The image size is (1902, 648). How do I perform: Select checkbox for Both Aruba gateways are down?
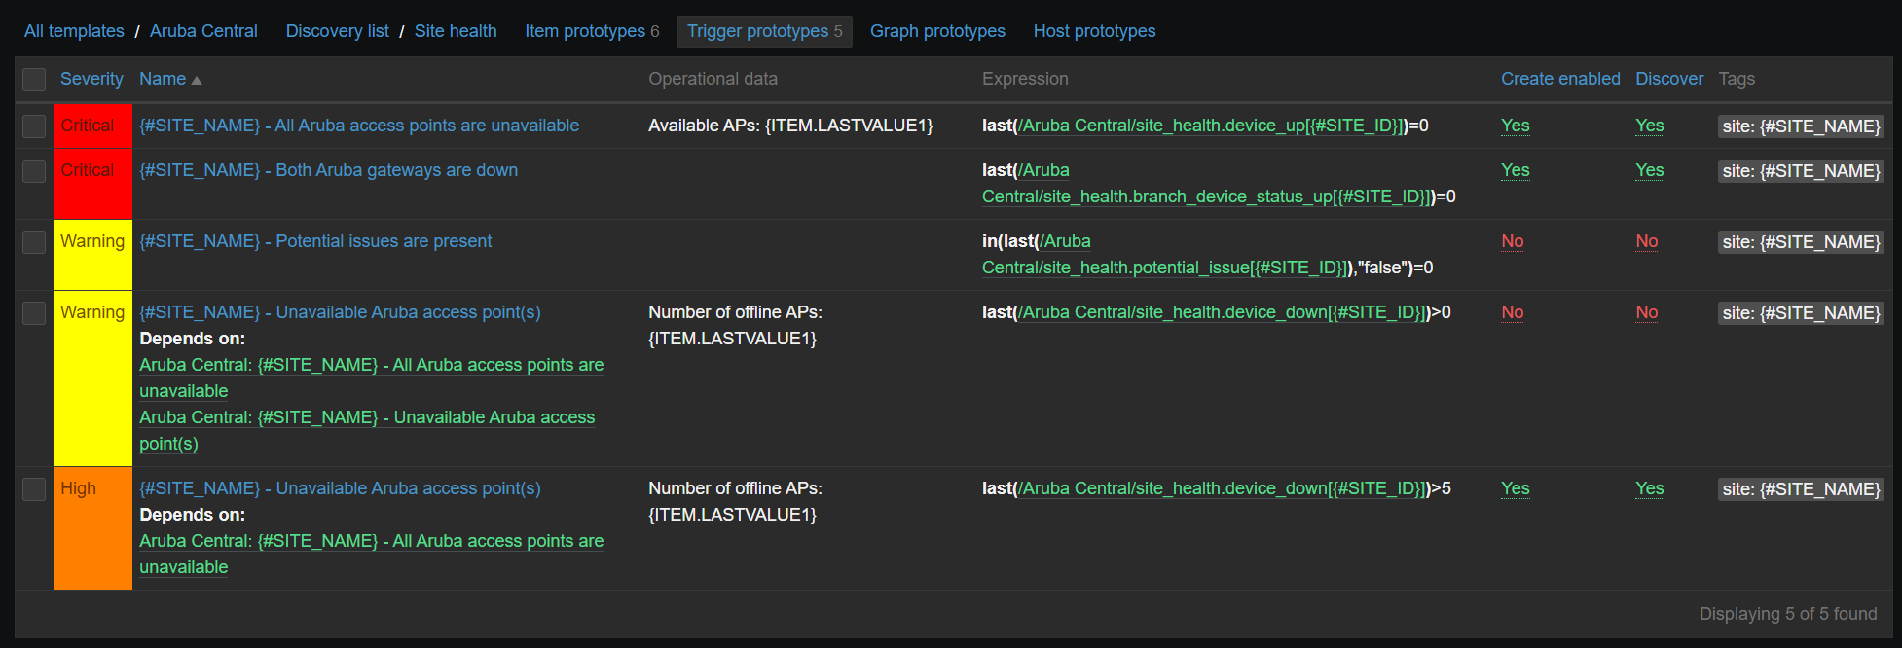[x=34, y=171]
